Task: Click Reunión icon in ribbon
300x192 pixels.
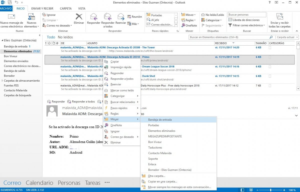Action: [x=129, y=17]
